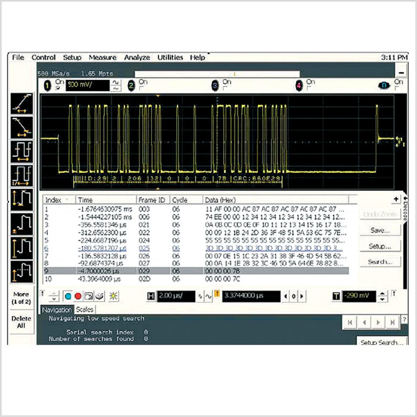
Task: Turn on the channel 4 checkbox
Action: [x=309, y=88]
